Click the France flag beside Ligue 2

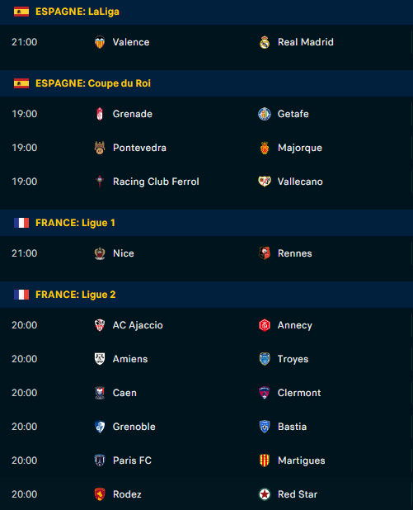(21, 295)
